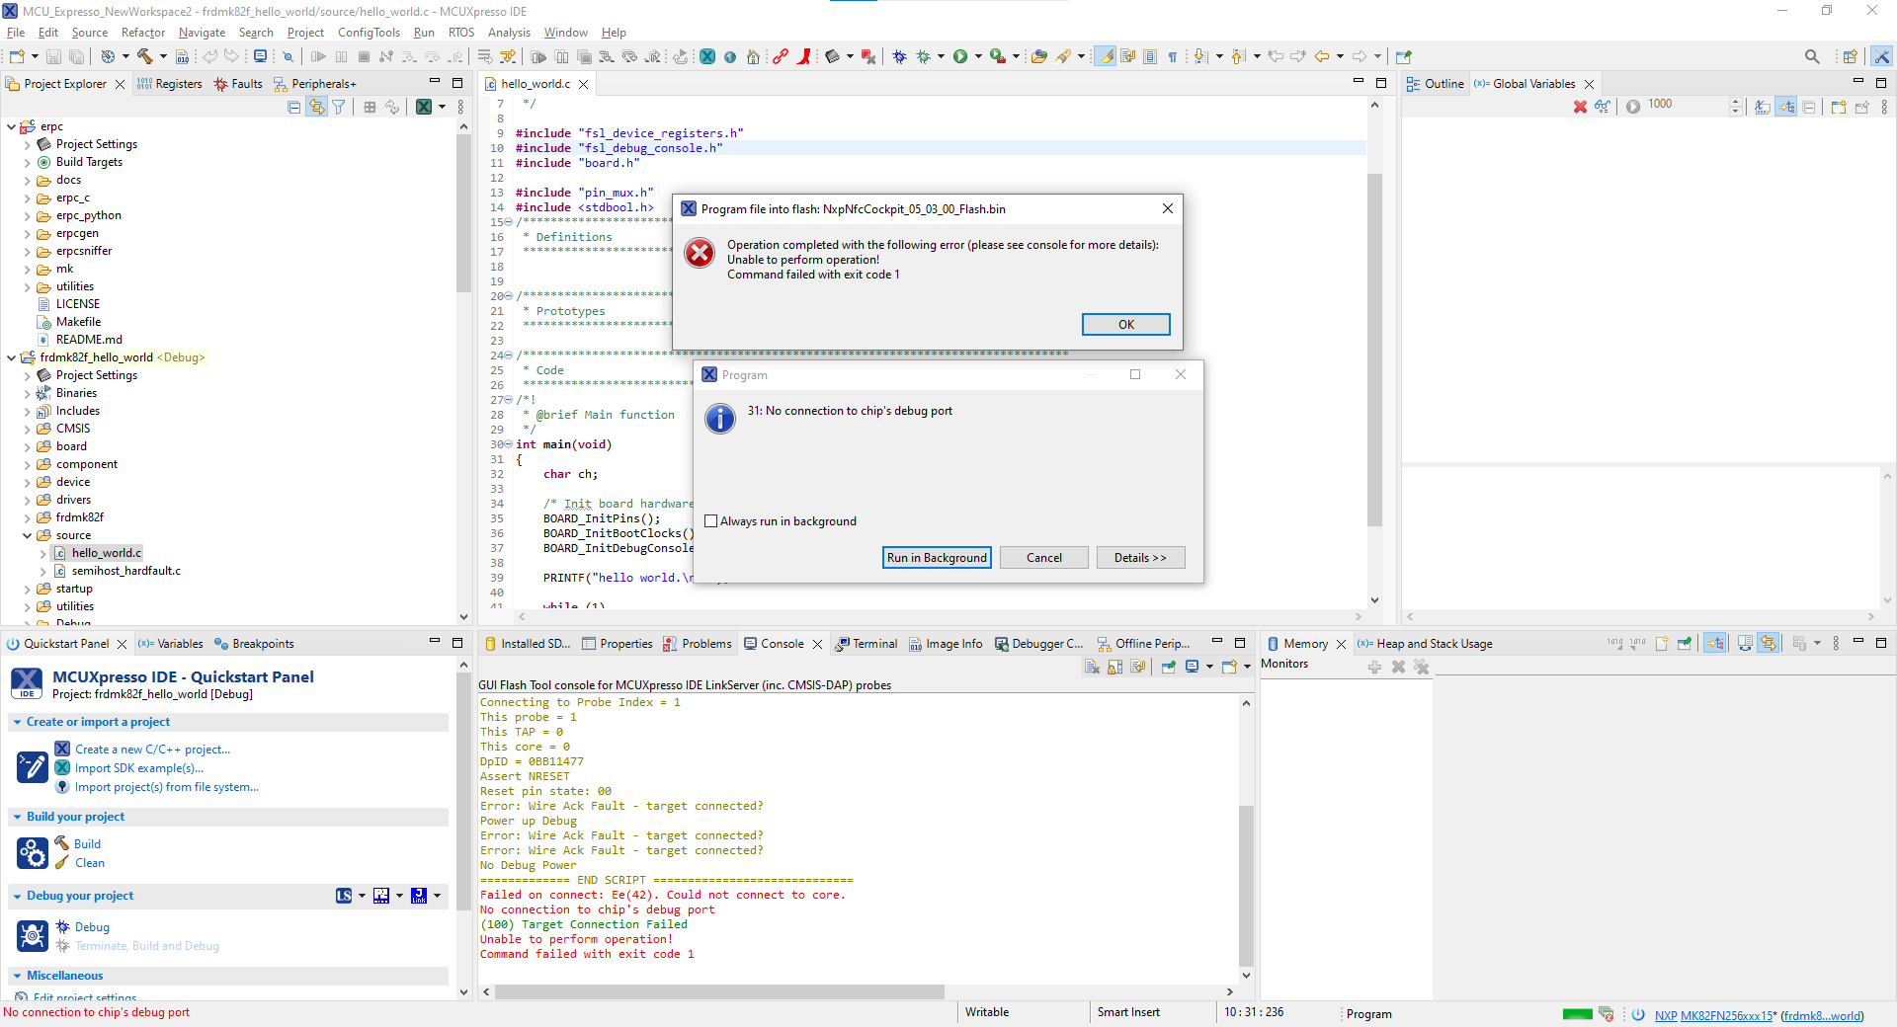Click the Run in Background button
The image size is (1897, 1027).
936,557
